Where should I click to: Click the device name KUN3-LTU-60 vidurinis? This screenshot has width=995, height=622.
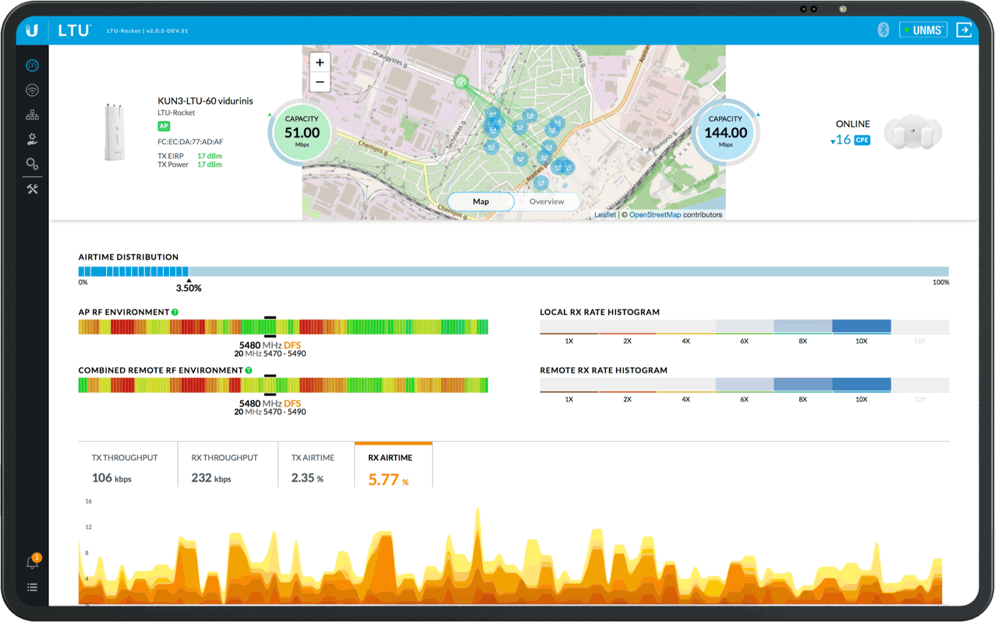[x=205, y=101]
